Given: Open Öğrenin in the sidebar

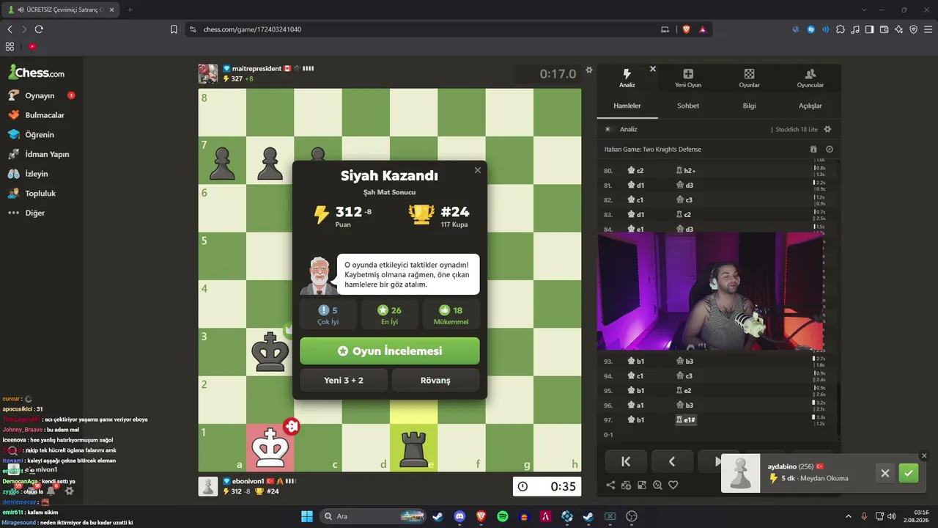Looking at the screenshot, I should click(40, 135).
